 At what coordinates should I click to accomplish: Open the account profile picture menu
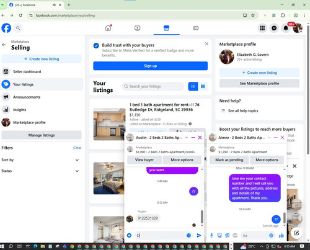[298, 28]
